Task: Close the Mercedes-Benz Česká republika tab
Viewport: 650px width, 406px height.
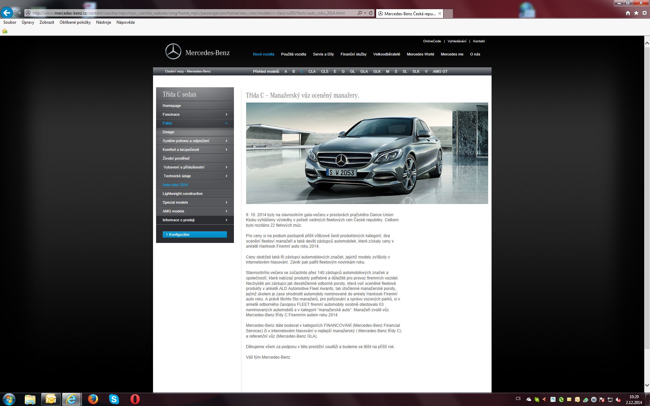Action: pos(440,14)
